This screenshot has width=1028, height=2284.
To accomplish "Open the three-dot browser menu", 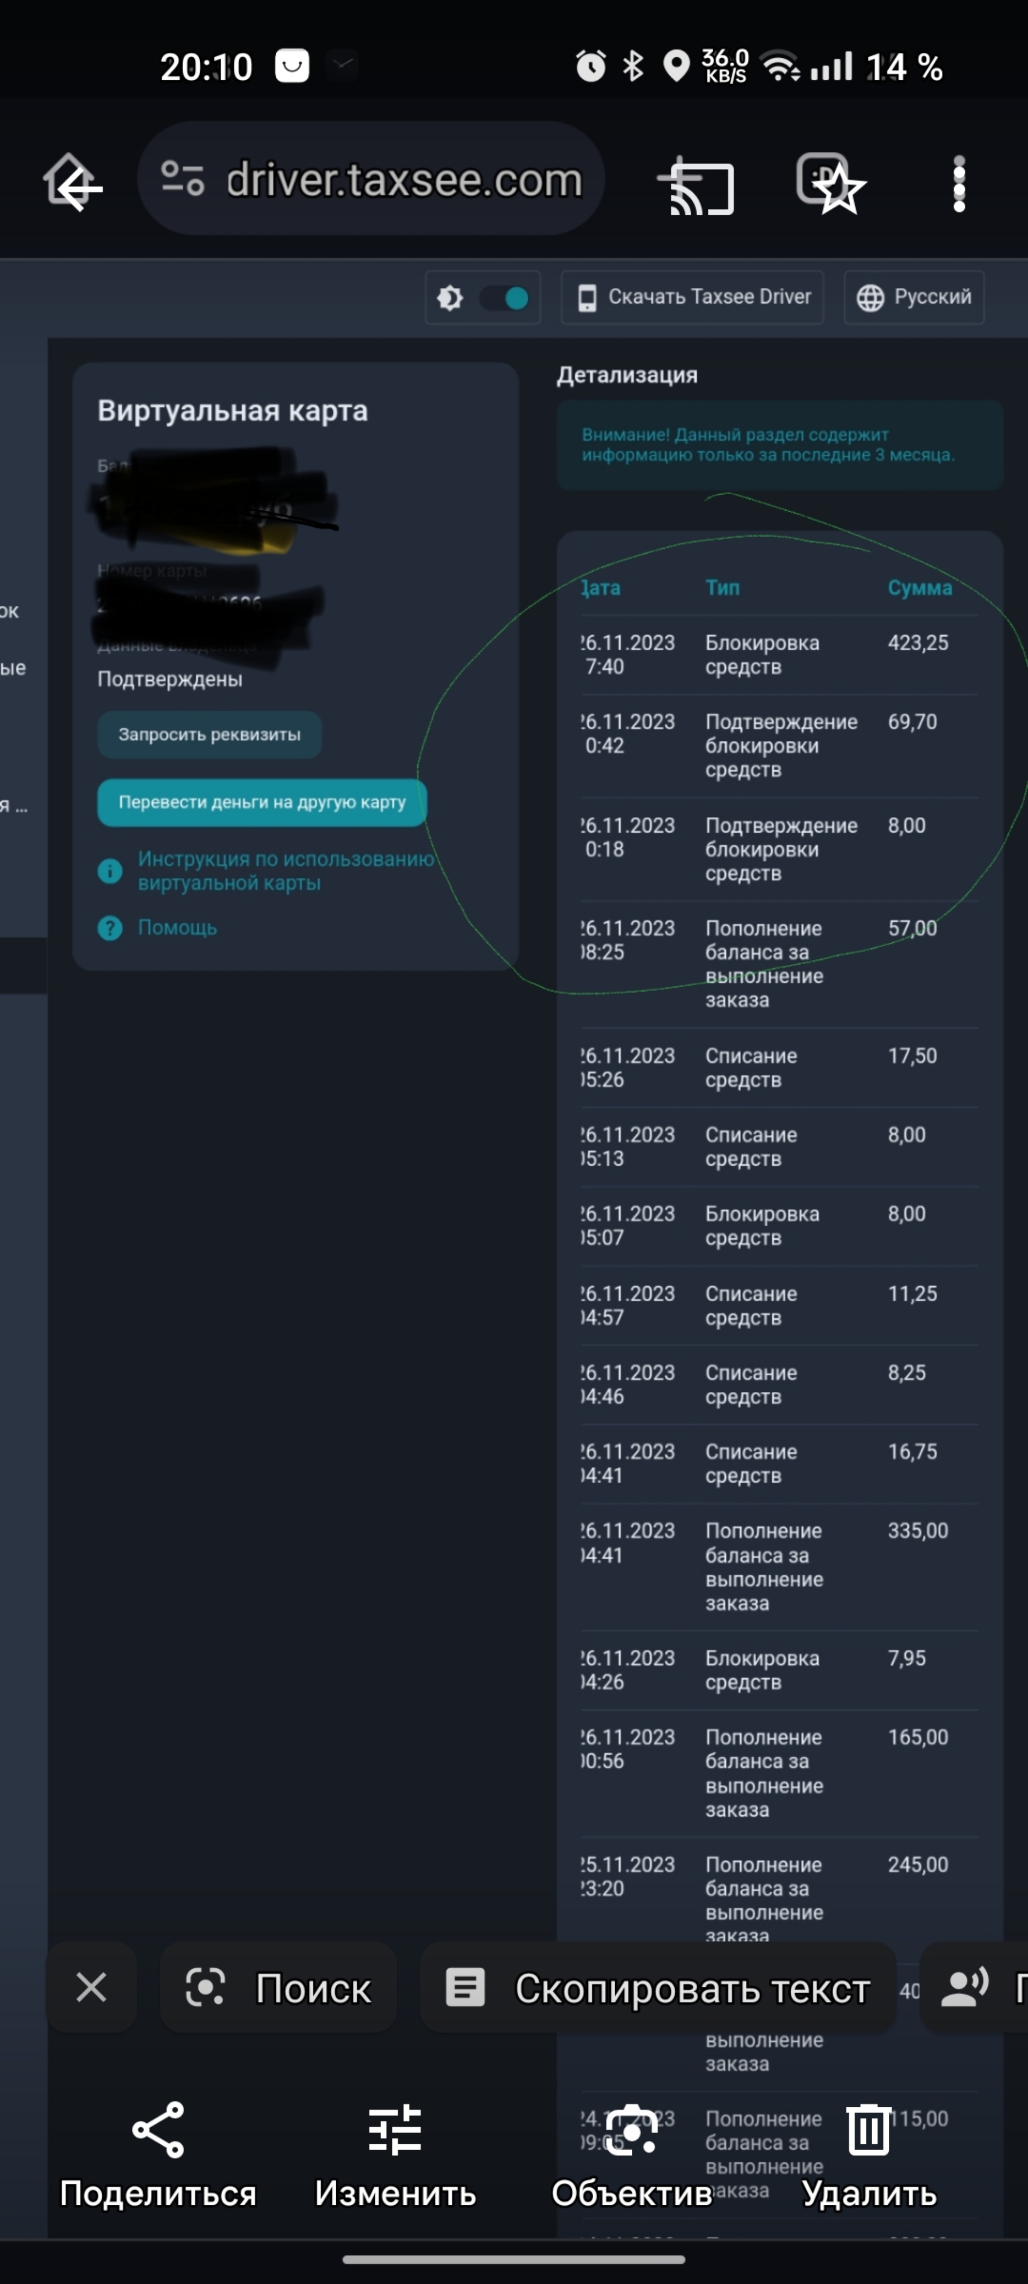I will tap(959, 184).
